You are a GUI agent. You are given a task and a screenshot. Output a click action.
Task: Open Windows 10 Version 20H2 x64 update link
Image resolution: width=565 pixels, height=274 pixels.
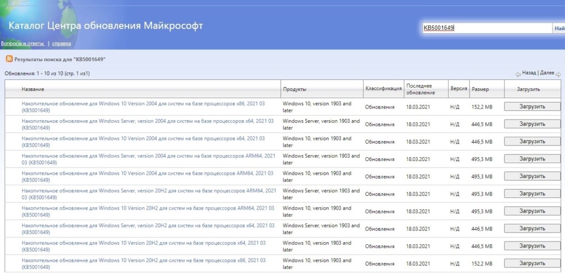(143, 246)
